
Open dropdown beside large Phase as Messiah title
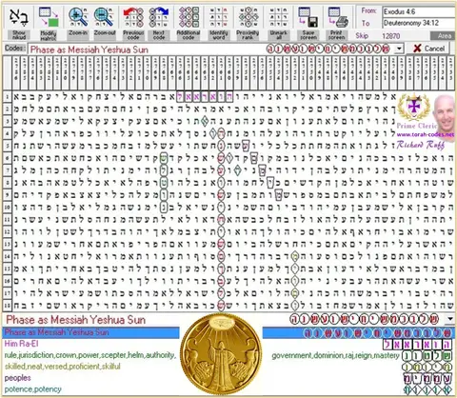[x=450, y=319]
